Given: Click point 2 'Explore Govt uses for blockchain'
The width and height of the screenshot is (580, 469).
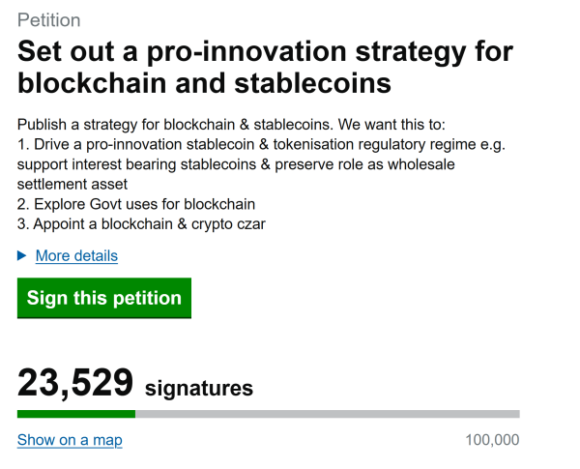Looking at the screenshot, I should point(136,204).
